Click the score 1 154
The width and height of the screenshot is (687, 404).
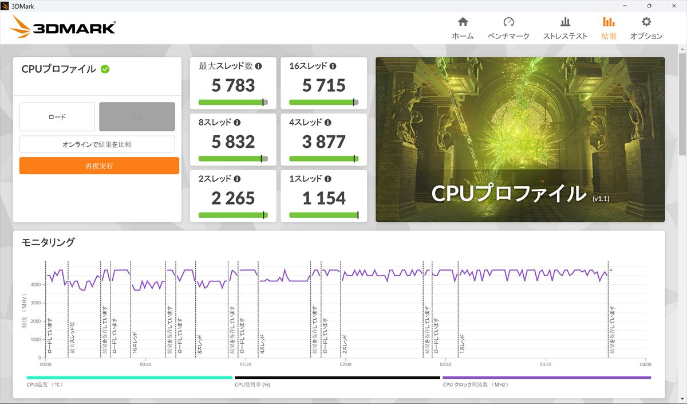pos(324,198)
